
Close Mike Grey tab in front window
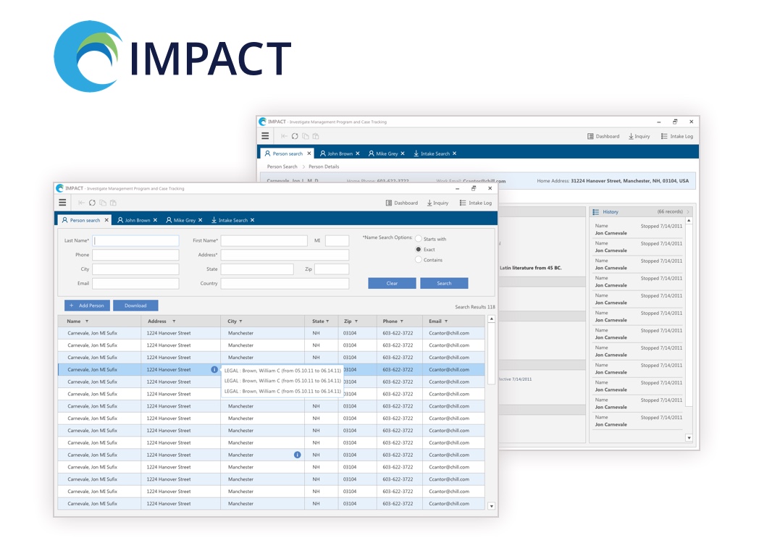pos(201,219)
